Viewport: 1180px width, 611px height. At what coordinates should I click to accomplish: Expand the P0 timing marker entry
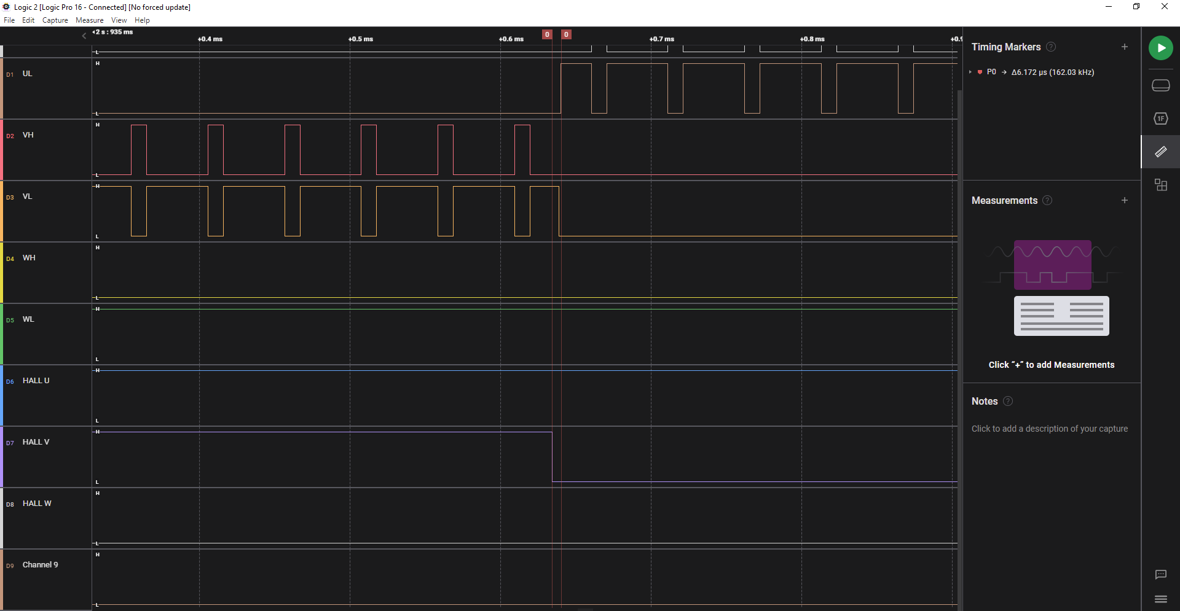pos(970,72)
